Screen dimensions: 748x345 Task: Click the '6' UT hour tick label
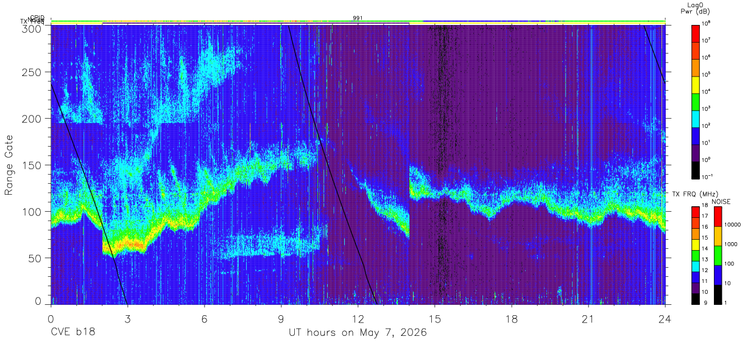(x=204, y=318)
